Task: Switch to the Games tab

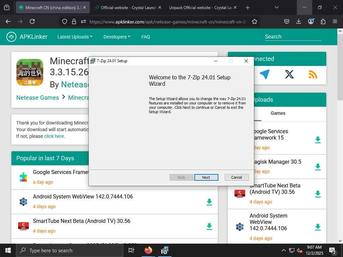Action: (x=278, y=113)
